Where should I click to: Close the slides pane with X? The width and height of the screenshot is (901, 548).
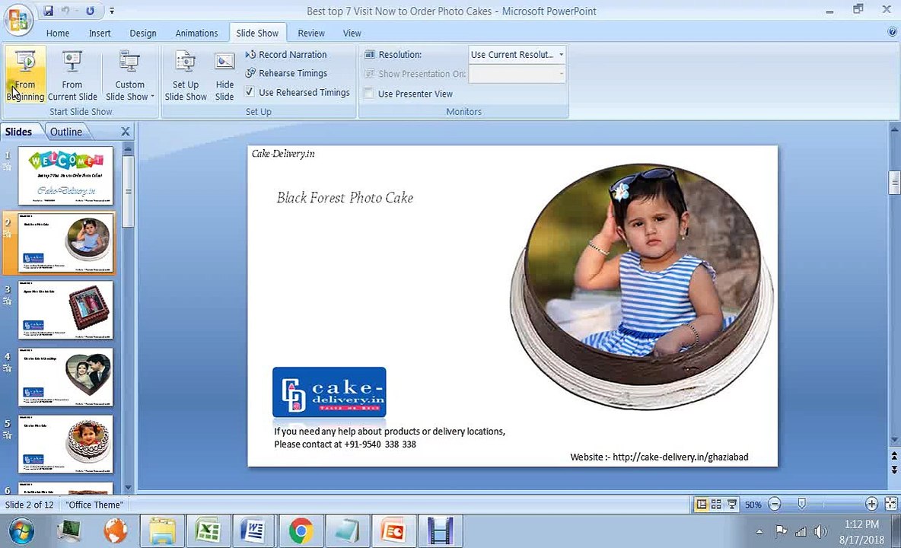[x=126, y=132]
